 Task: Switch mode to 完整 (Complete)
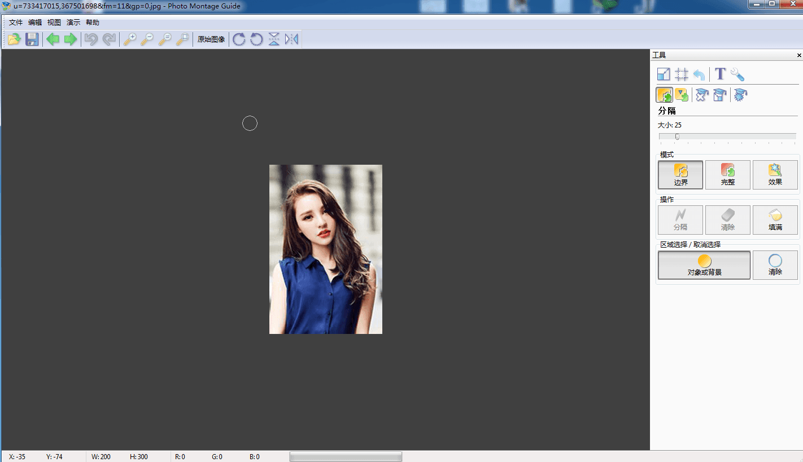coord(728,175)
